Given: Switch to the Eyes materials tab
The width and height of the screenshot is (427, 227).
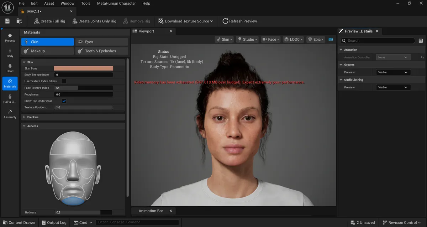Looking at the screenshot, I should coord(101,42).
